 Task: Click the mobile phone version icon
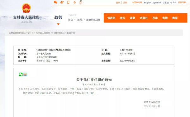(68, 2)
